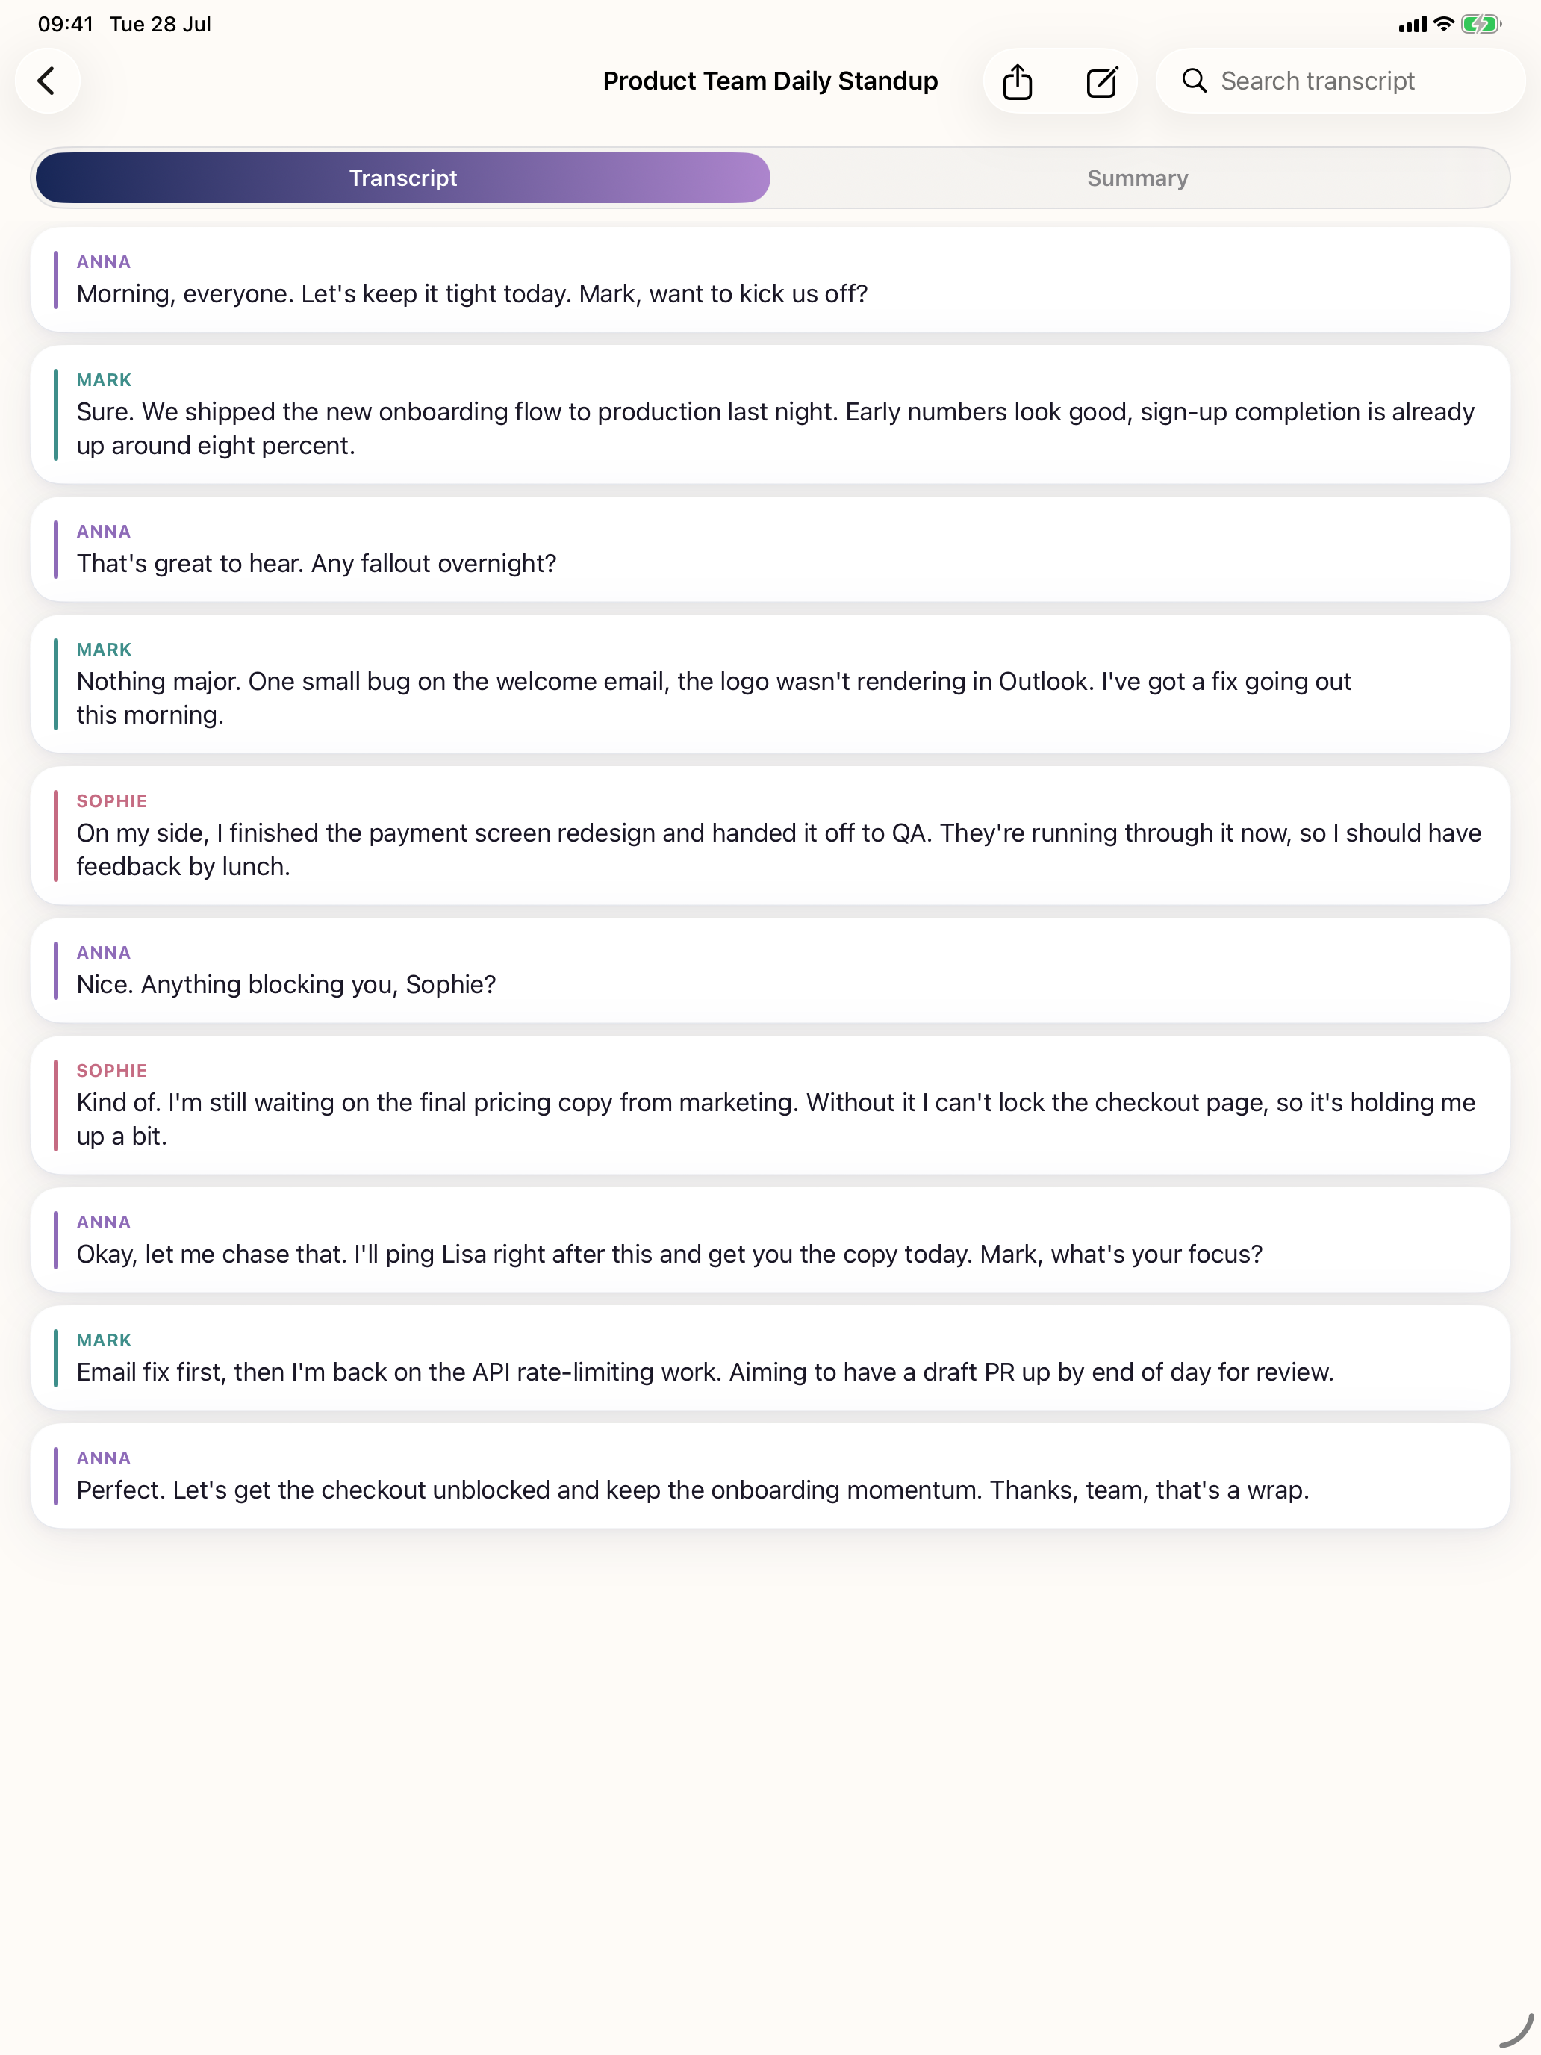Go back using the chevron arrow
1541x2055 pixels.
click(47, 81)
